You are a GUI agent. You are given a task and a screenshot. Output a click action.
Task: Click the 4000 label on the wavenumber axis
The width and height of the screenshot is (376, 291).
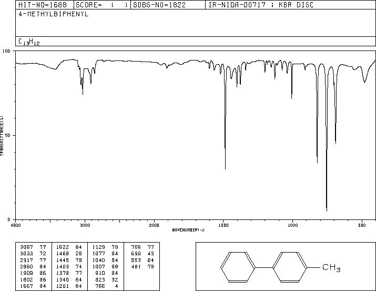(x=16, y=225)
